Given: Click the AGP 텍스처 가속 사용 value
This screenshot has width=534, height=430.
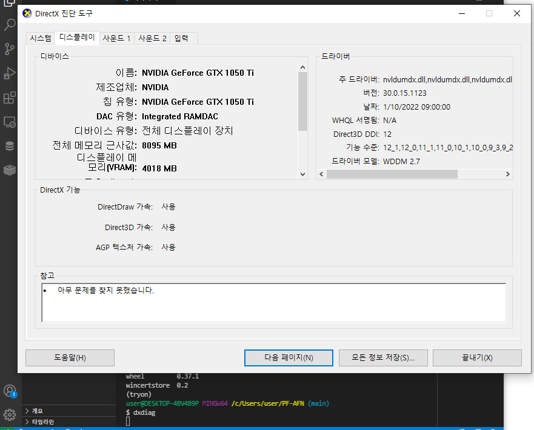Looking at the screenshot, I should pos(169,247).
